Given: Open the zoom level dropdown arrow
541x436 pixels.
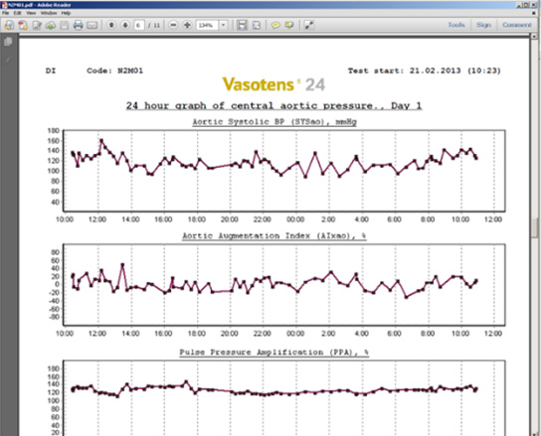Looking at the screenshot, I should pos(223,25).
